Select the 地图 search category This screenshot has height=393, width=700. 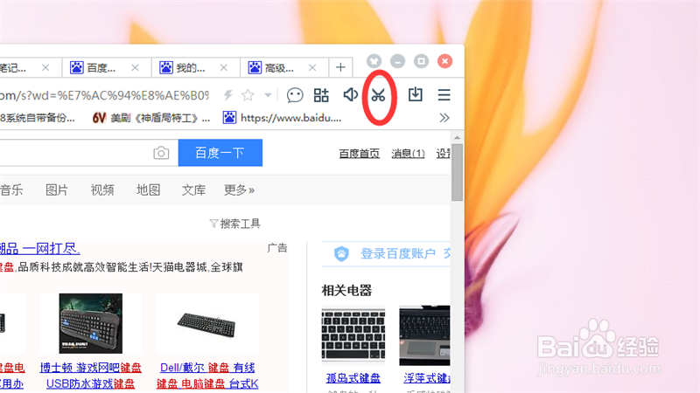point(148,190)
